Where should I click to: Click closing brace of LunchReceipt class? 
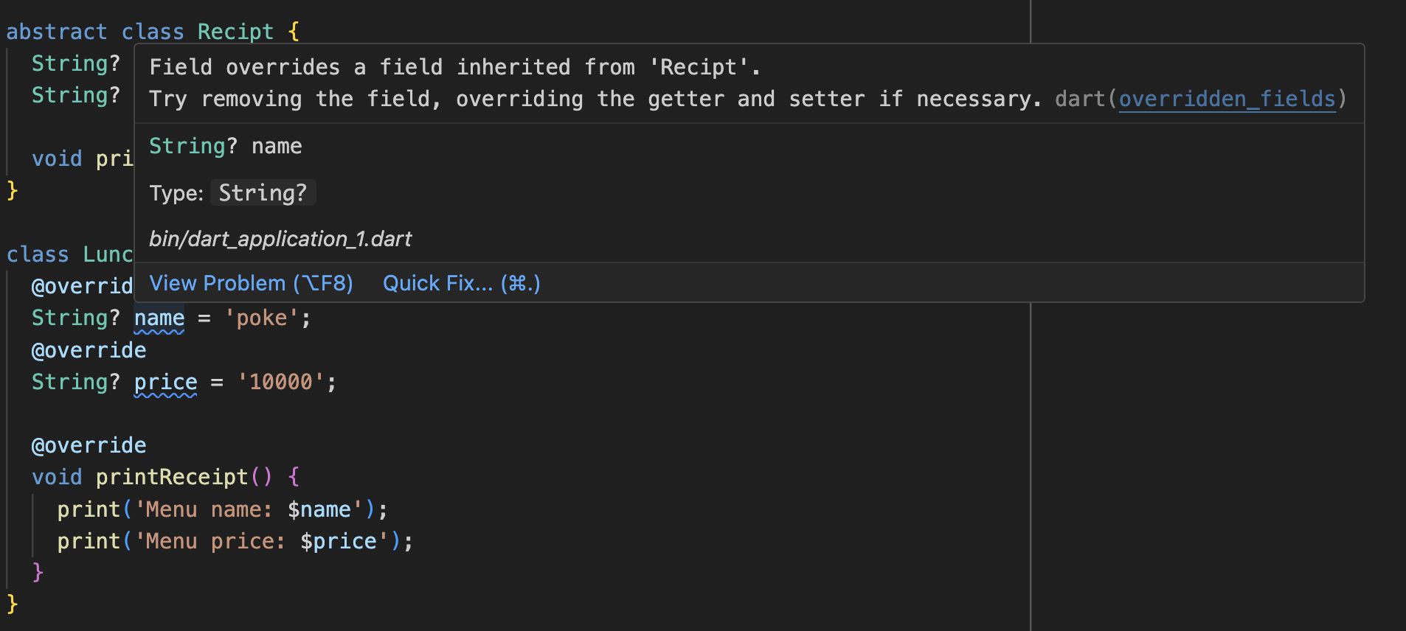tap(12, 604)
